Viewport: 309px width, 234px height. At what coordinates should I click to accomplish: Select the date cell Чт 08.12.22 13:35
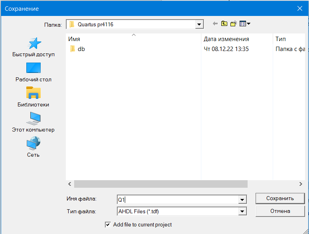coord(226,49)
